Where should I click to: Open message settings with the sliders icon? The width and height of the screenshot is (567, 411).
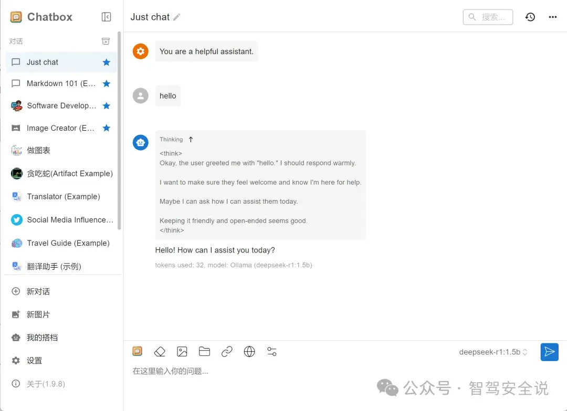coord(272,352)
